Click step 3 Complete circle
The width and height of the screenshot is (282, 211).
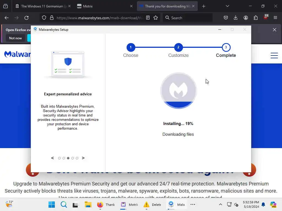click(x=226, y=47)
